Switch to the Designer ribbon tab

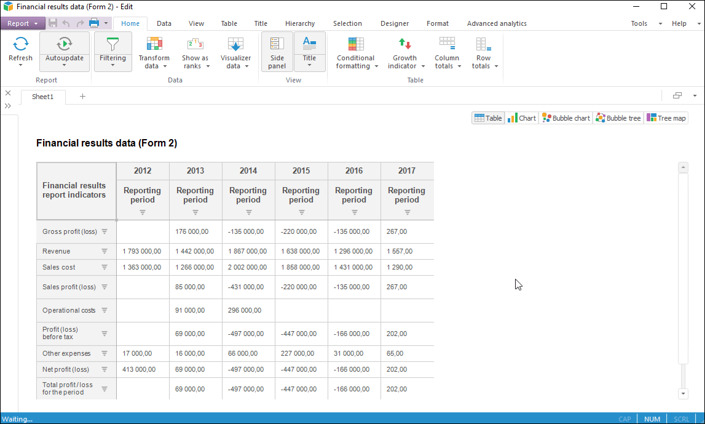tap(394, 23)
